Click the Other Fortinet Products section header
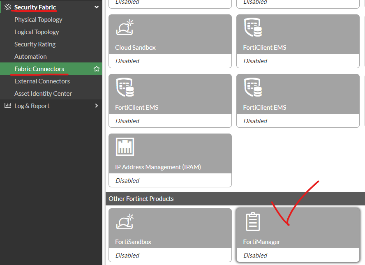 [x=235, y=199]
